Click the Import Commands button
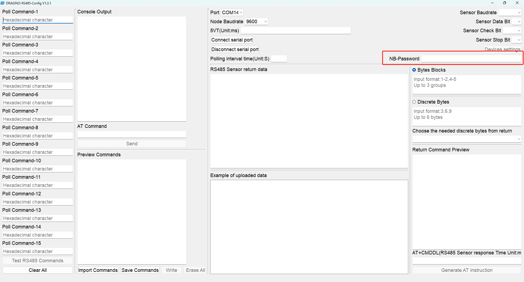Screen dimensions: 524x282 pos(98,270)
